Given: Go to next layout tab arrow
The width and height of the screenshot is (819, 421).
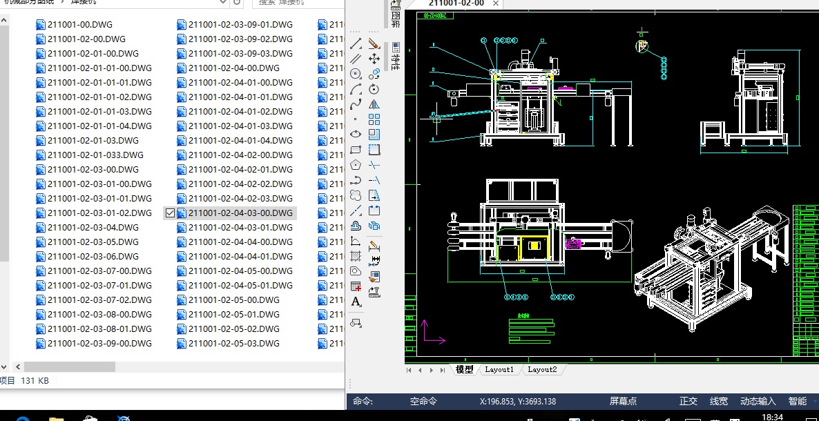Looking at the screenshot, I should tap(432, 370).
